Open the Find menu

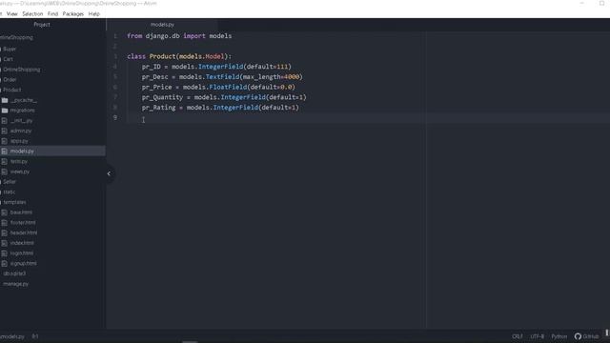pos(52,14)
